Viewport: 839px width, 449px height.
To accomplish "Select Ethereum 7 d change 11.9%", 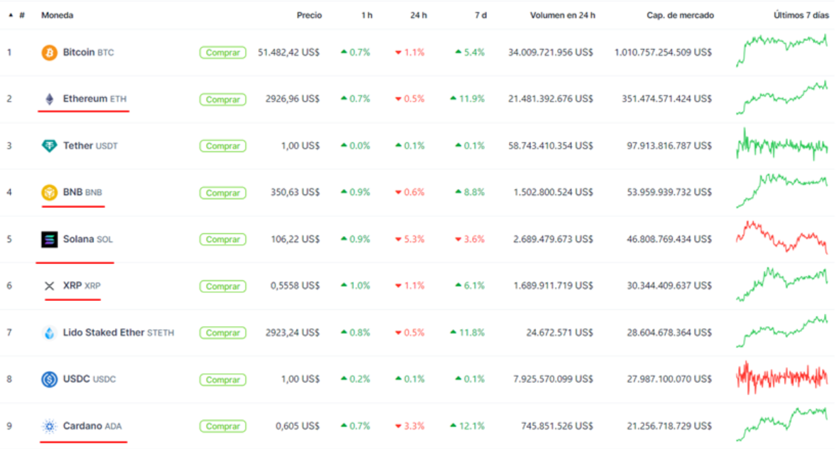I will [x=467, y=99].
